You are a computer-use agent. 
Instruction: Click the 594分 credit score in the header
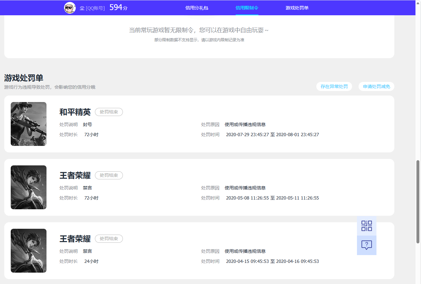click(x=118, y=7)
